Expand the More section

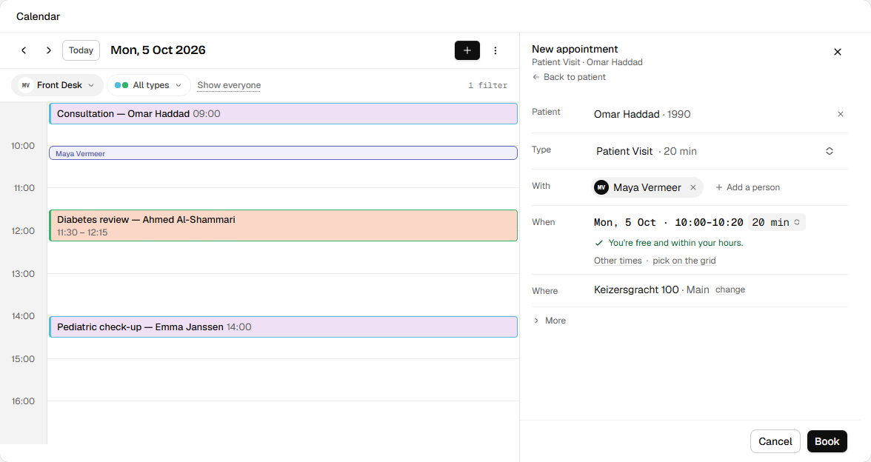[550, 321]
